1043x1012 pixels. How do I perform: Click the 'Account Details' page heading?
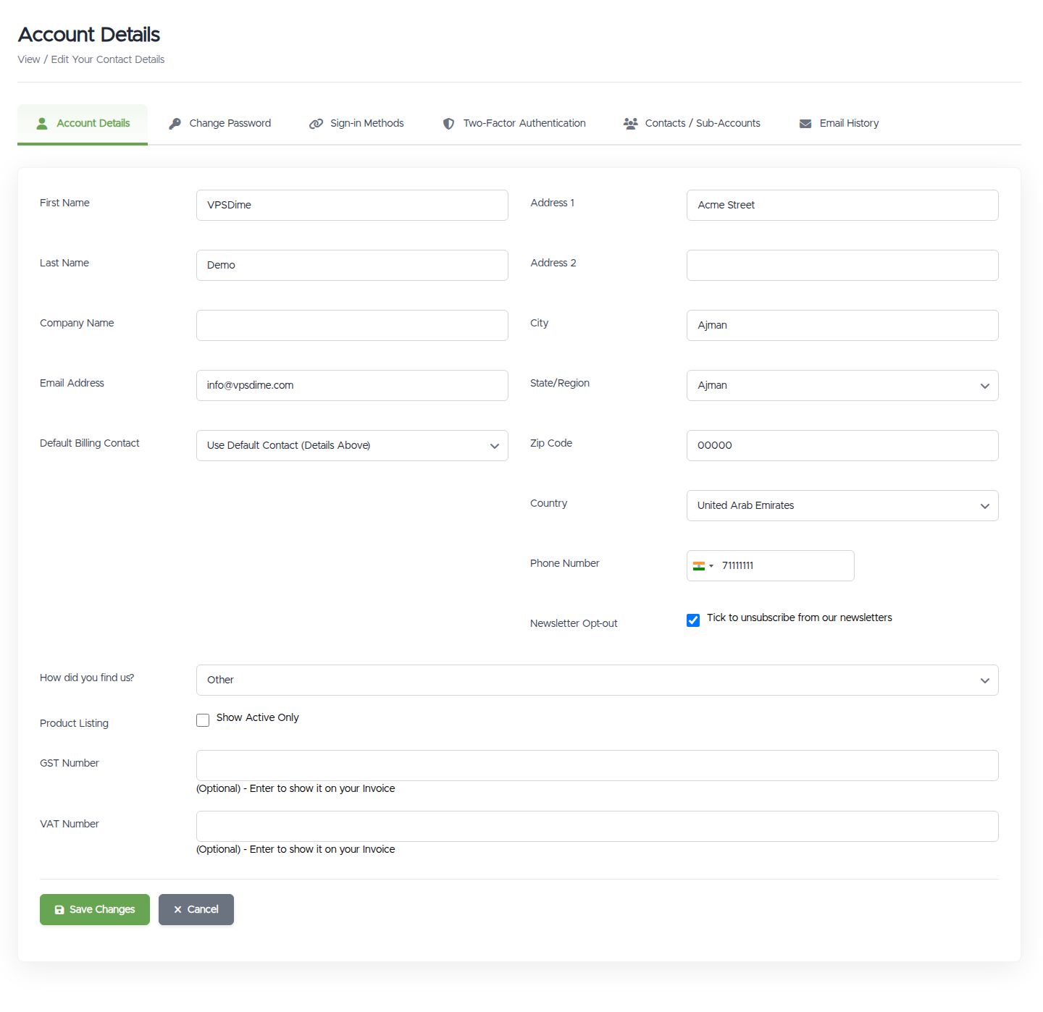(x=89, y=35)
